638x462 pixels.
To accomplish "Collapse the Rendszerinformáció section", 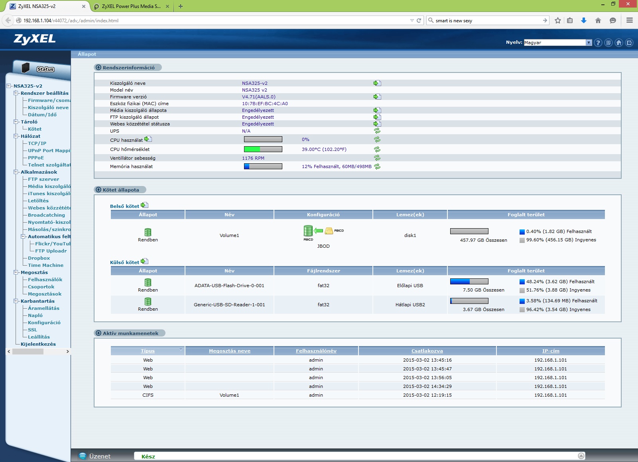I will 98,67.
